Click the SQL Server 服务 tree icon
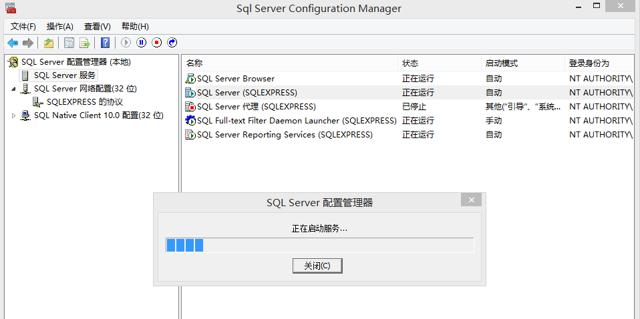 (25, 75)
